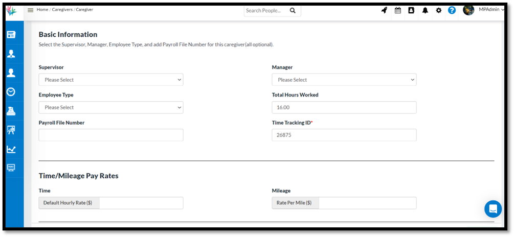Open the Employee Type dropdown
The height and width of the screenshot is (237, 514).
click(111, 107)
